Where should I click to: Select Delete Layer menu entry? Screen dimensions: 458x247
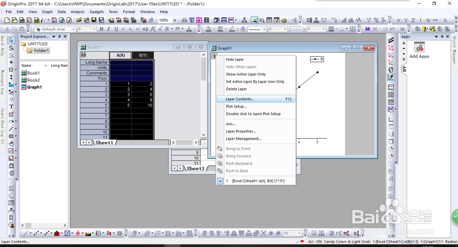[256, 89]
